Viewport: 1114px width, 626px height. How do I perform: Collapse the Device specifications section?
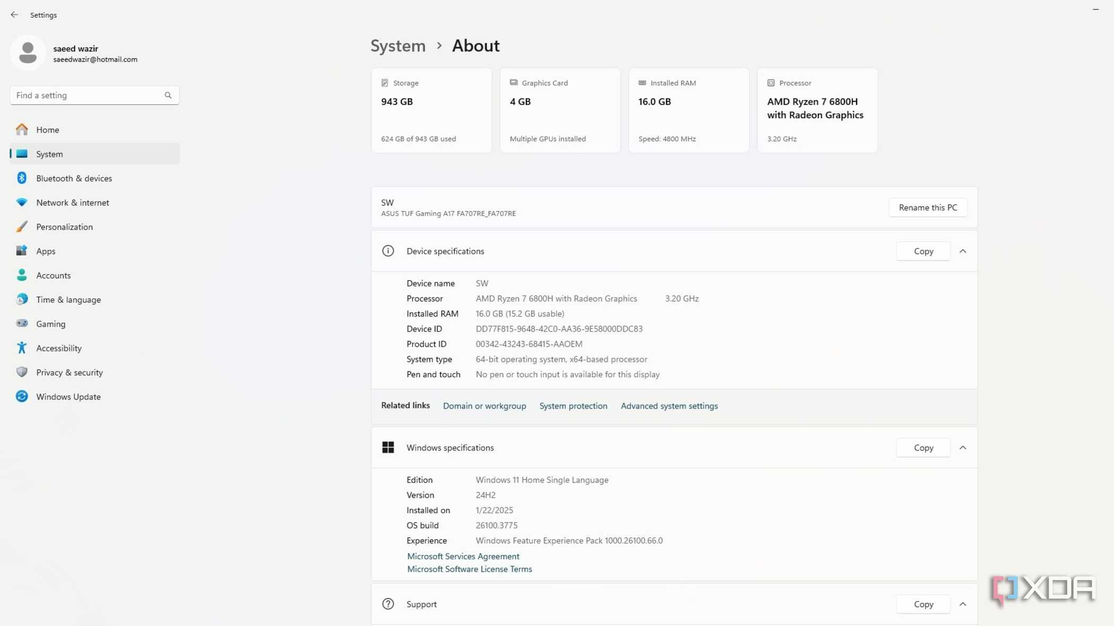962,251
